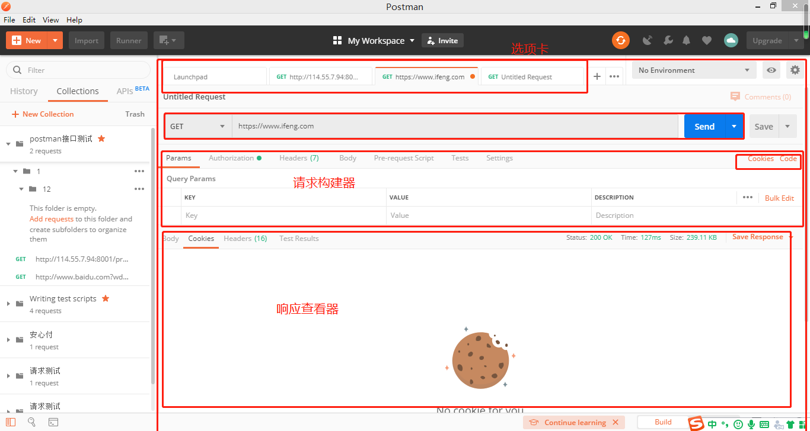Click the heart icon in header
The width and height of the screenshot is (810, 431).
click(706, 40)
